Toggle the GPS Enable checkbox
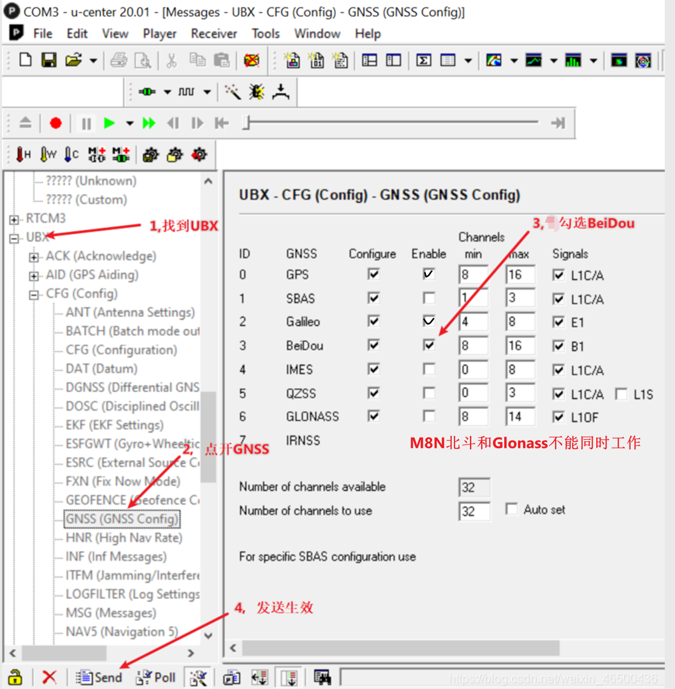The height and width of the screenshot is (689, 675). pos(429,274)
